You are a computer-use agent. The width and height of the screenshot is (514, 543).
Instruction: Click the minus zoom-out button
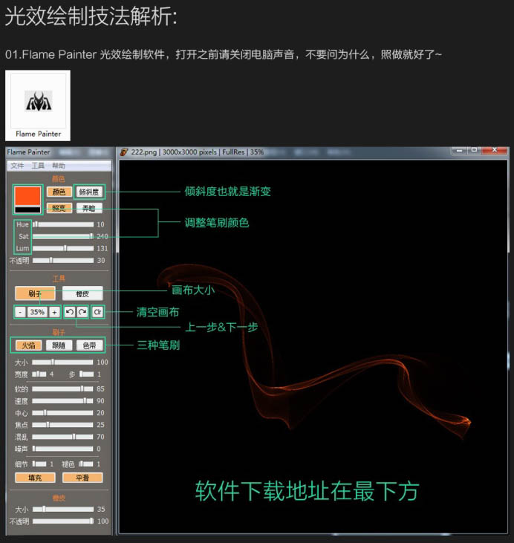point(20,312)
